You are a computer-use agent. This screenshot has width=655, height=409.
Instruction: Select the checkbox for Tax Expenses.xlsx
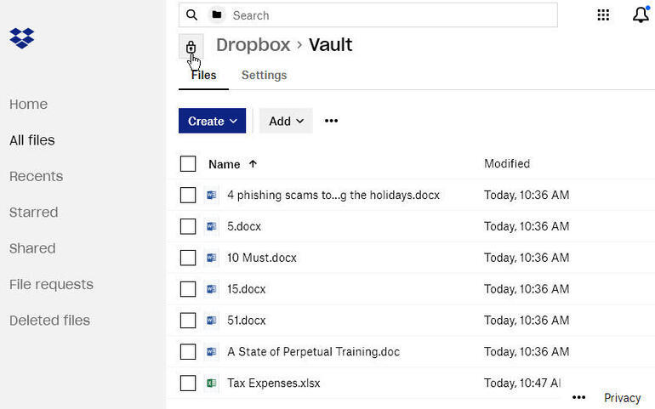tap(188, 383)
